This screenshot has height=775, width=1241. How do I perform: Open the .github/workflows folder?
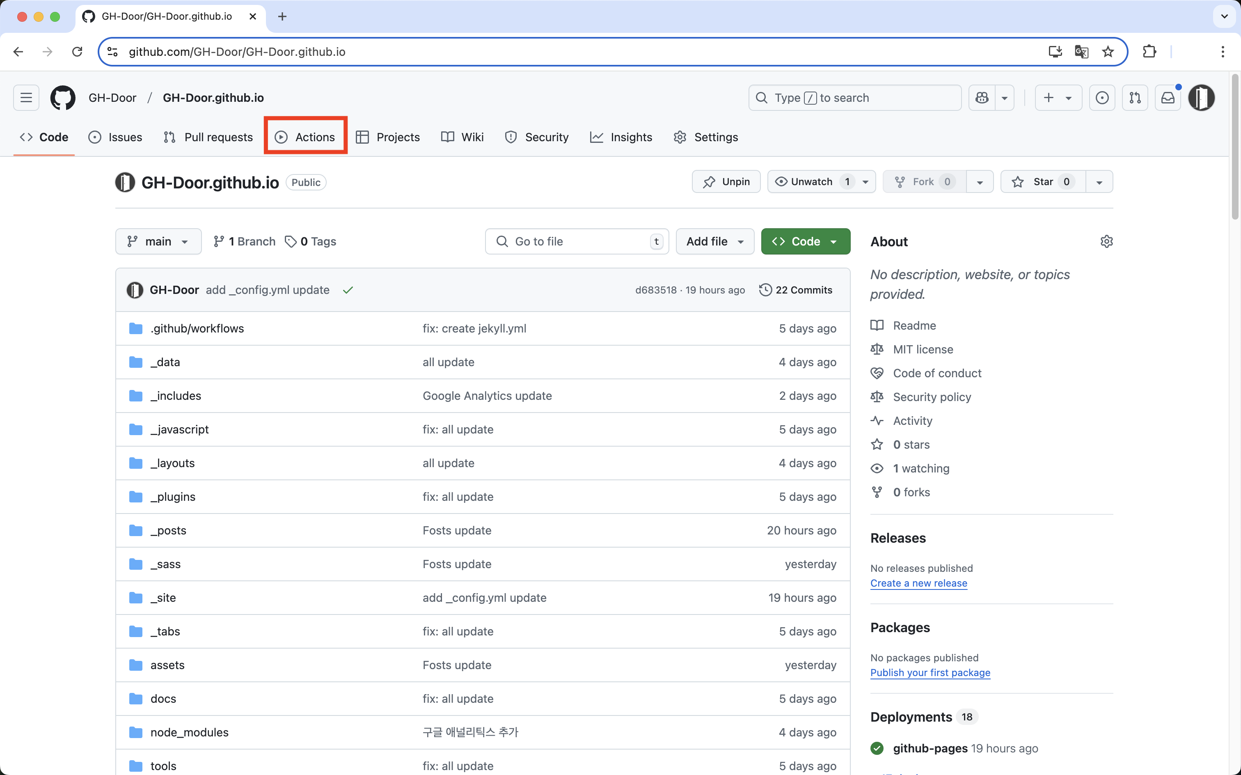pyautogui.click(x=197, y=328)
